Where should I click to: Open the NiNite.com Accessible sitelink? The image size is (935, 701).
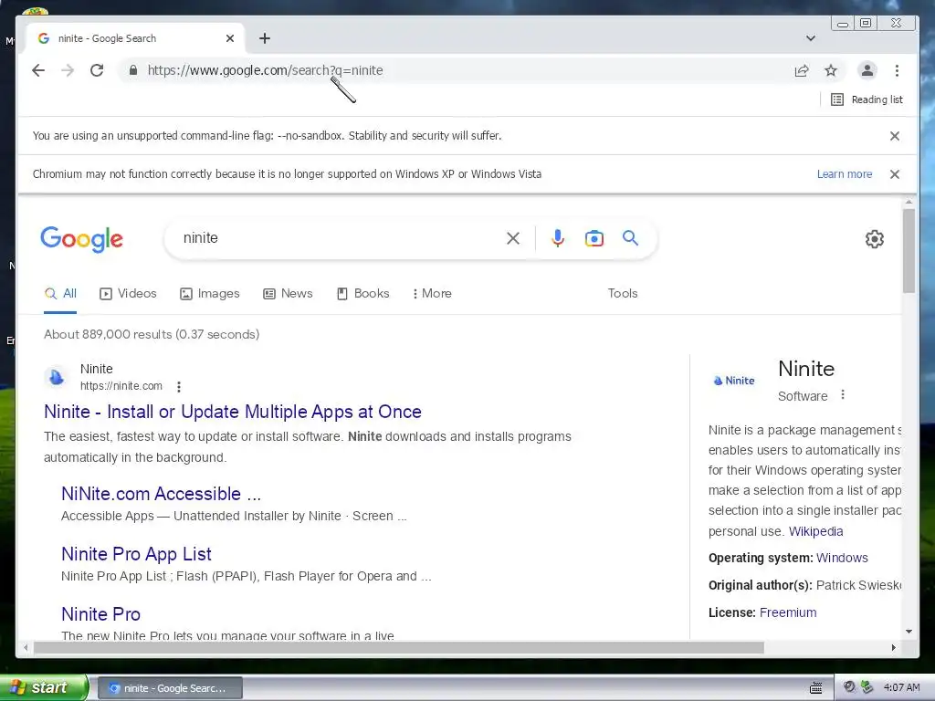coord(161,494)
